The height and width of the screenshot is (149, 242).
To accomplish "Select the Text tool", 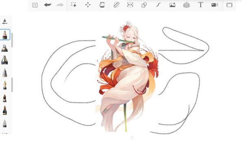I will (201, 5).
